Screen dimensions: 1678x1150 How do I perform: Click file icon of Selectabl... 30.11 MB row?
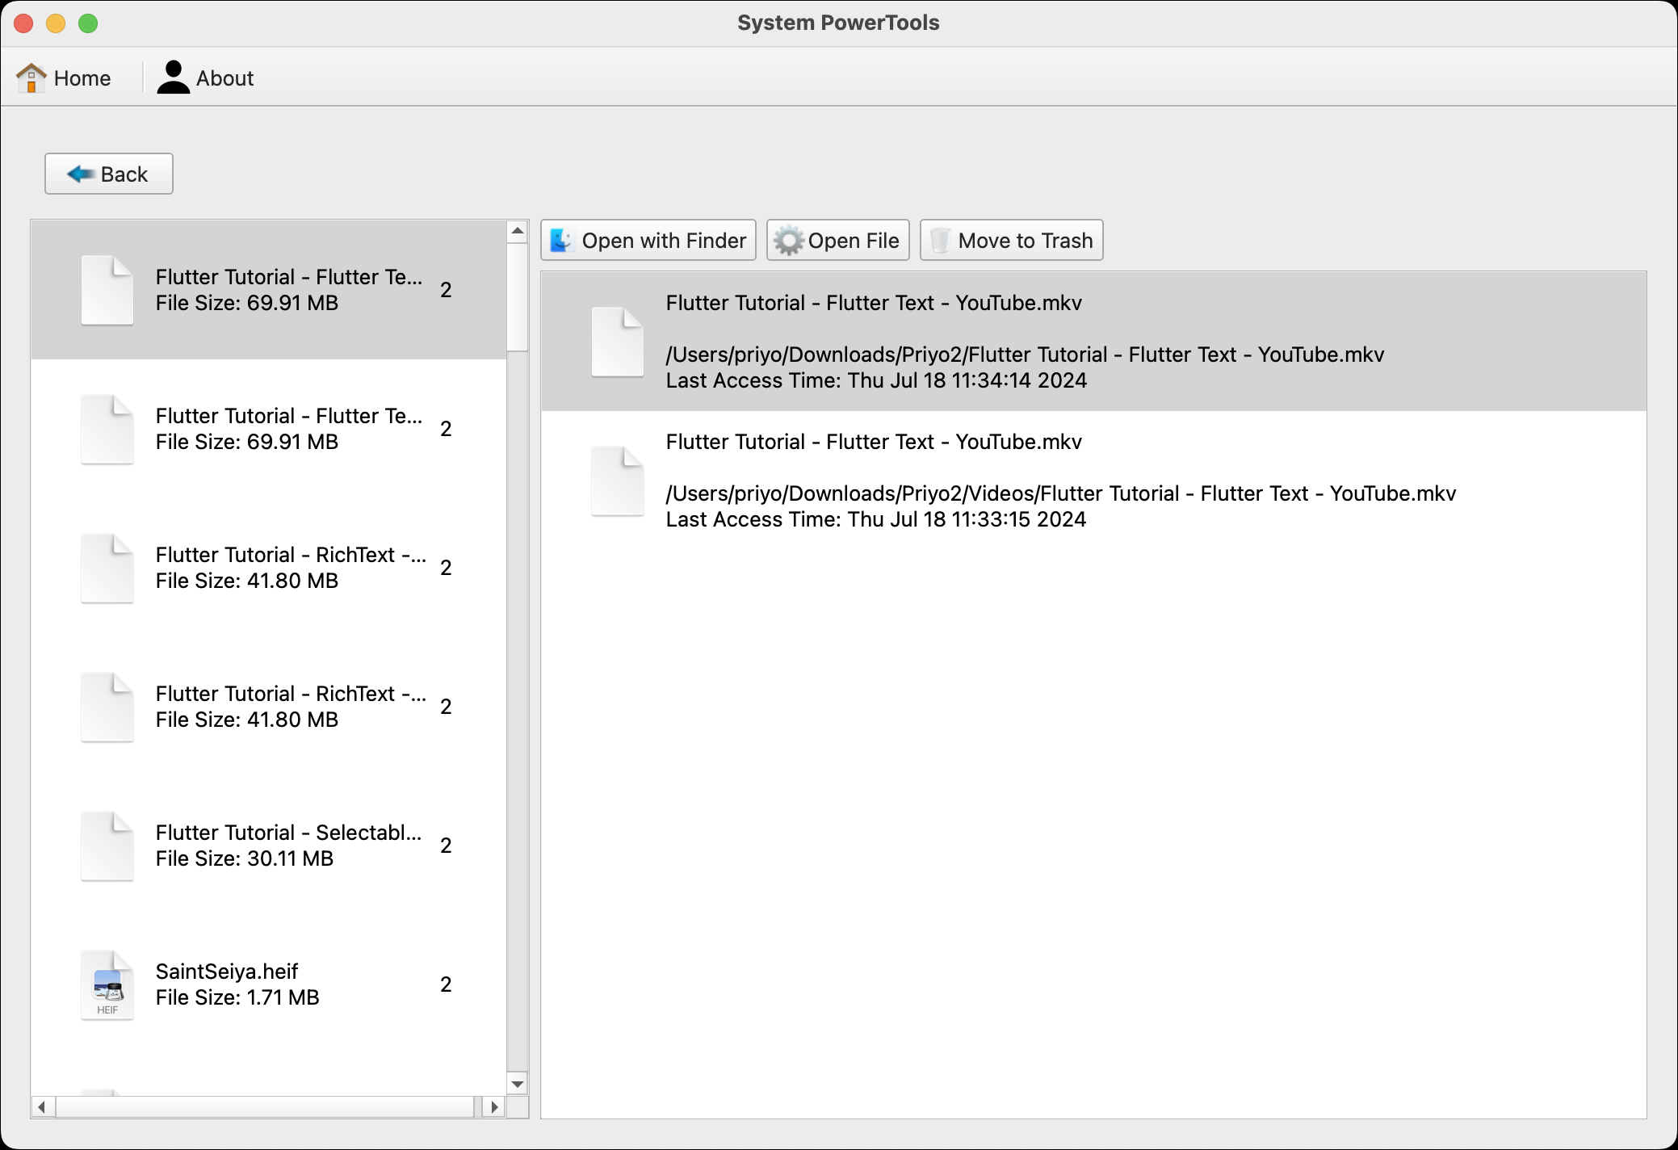point(107,846)
